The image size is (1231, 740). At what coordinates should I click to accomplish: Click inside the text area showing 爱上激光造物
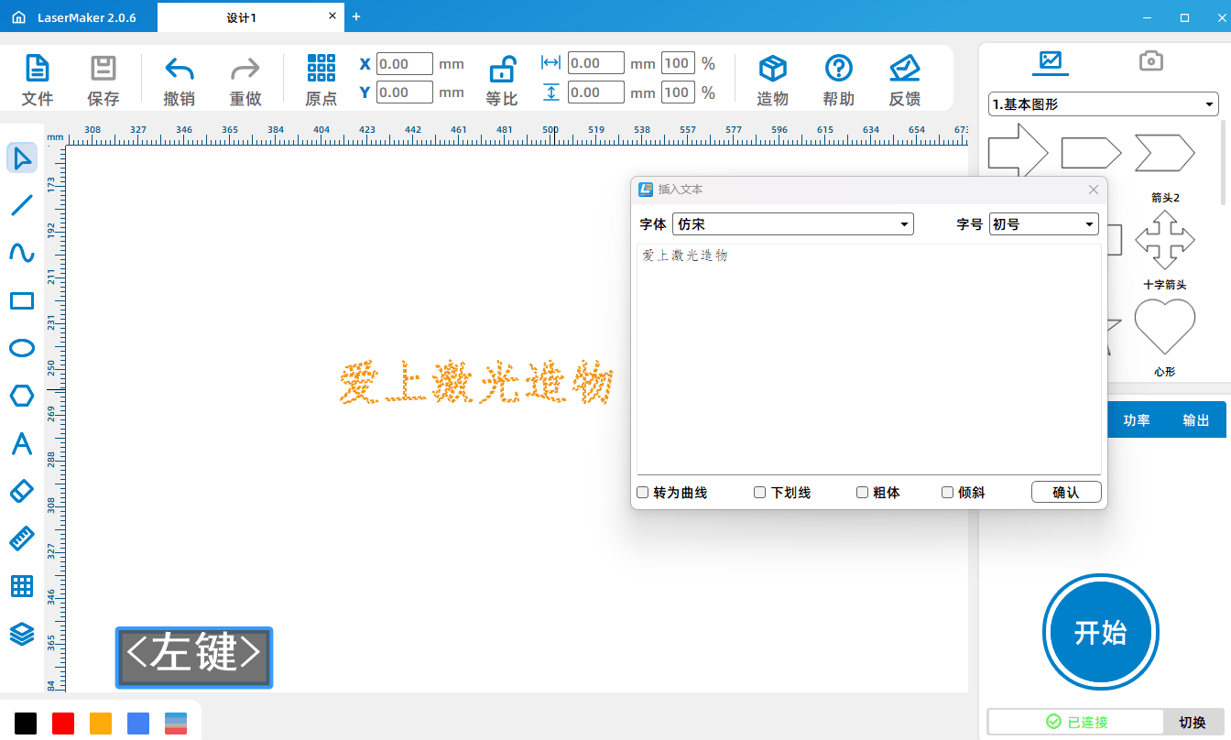[x=868, y=359]
